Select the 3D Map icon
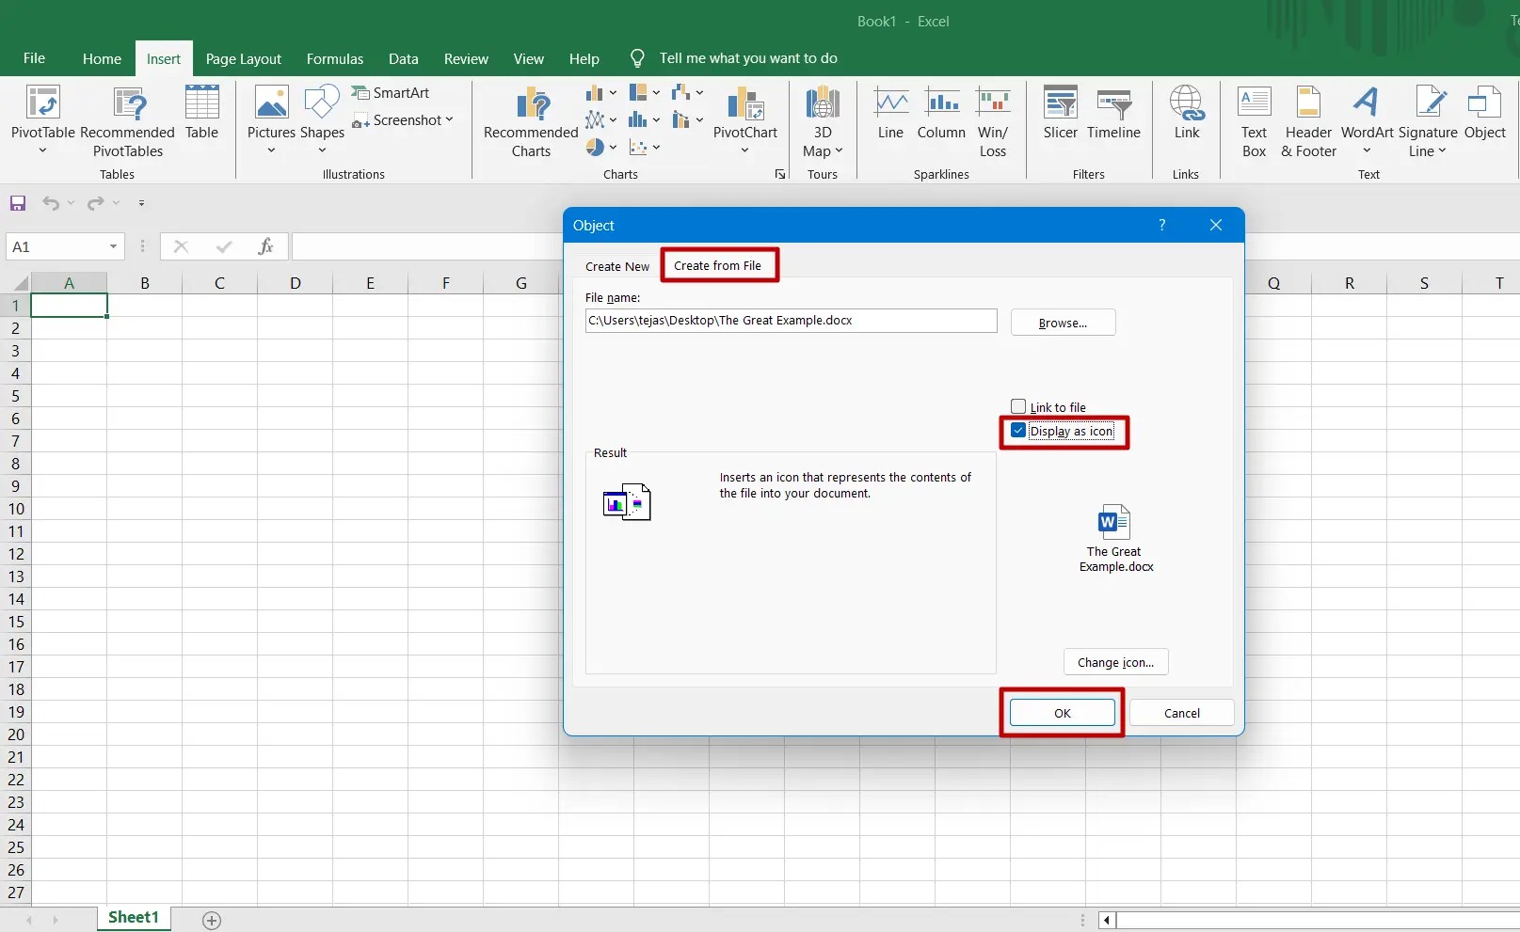The width and height of the screenshot is (1520, 932). (822, 103)
